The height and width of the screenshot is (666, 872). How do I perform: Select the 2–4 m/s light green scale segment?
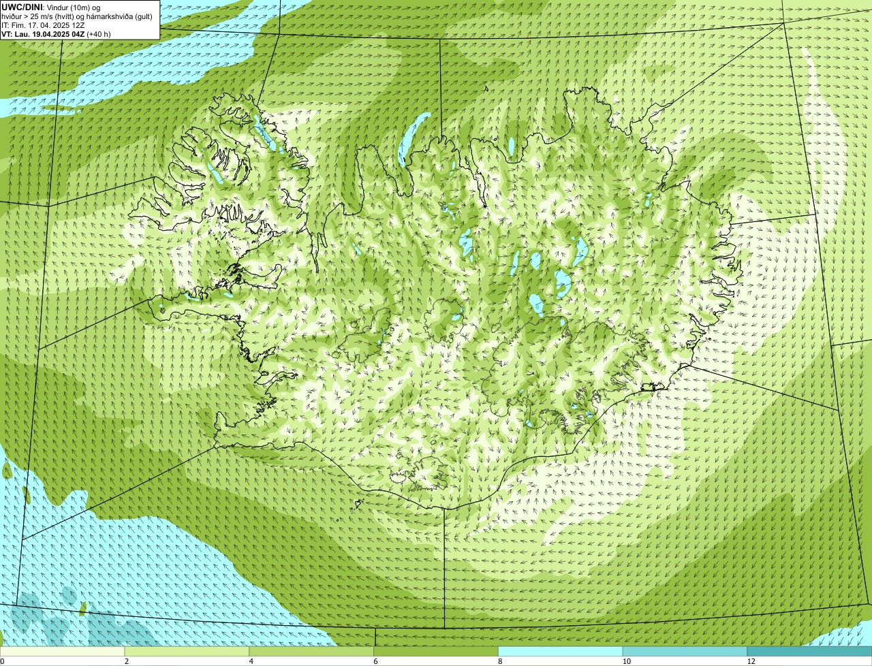pos(187,652)
